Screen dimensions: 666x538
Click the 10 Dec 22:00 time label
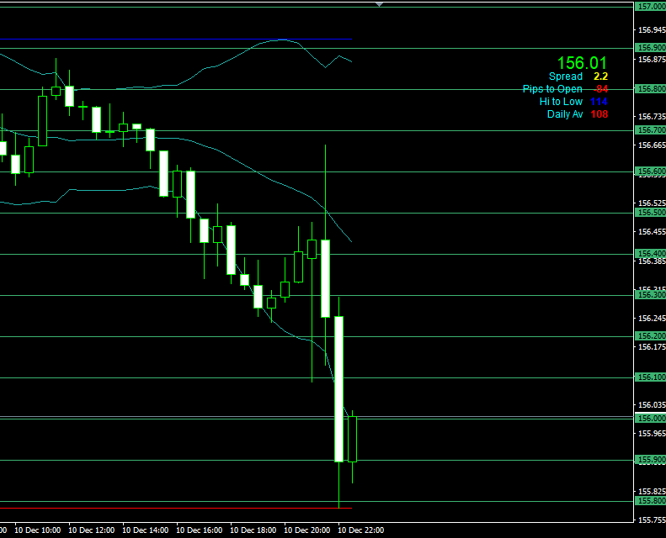361,530
